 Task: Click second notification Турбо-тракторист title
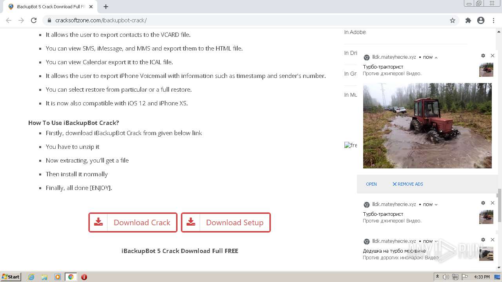pos(383,214)
